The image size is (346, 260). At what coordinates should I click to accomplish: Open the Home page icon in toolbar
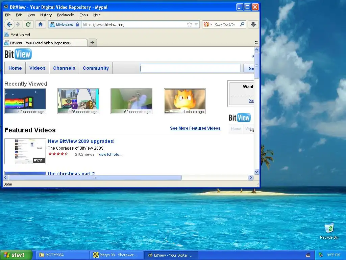click(x=41, y=24)
